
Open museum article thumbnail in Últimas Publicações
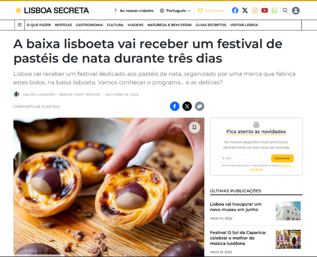[288, 211]
